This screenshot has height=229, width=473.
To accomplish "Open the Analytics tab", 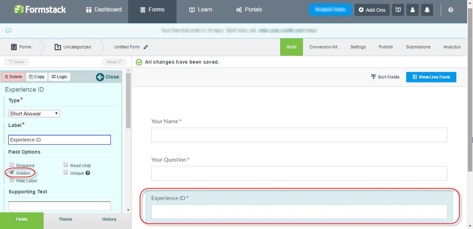I will pos(452,47).
